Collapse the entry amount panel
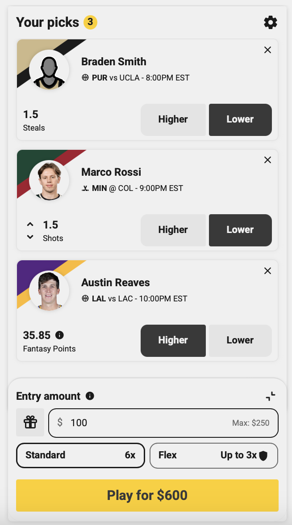Screen dimensions: 292x525 point(270,396)
